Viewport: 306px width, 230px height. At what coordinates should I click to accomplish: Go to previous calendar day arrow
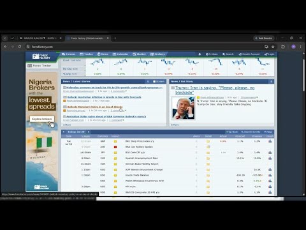(x=64, y=132)
